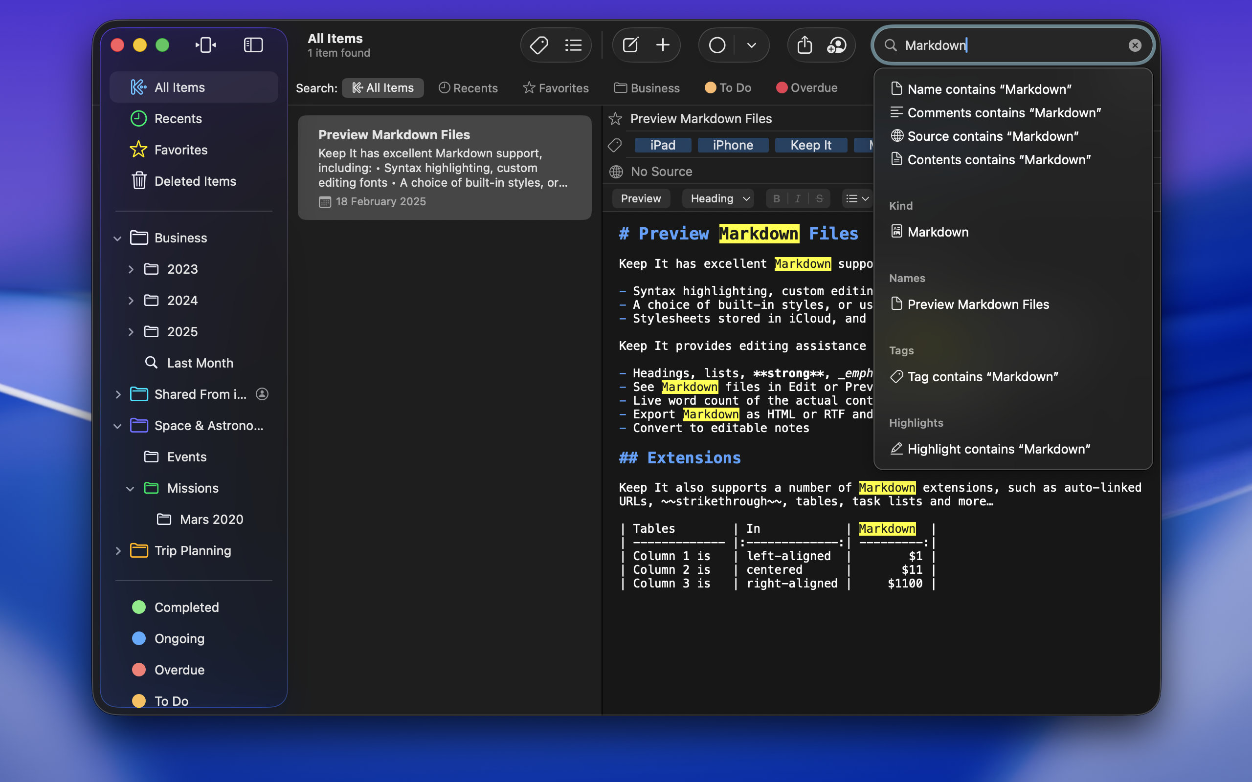Collapse the Business folder
The height and width of the screenshot is (782, 1252).
pyautogui.click(x=117, y=239)
